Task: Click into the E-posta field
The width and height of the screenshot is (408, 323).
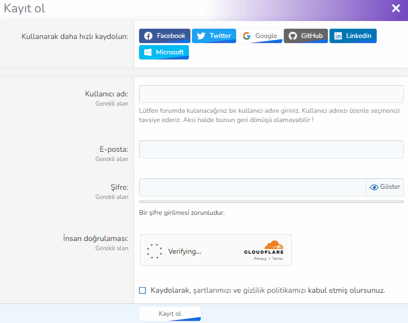Action: coord(271,149)
